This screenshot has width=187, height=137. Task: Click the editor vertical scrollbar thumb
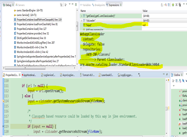click(x=166, y=109)
